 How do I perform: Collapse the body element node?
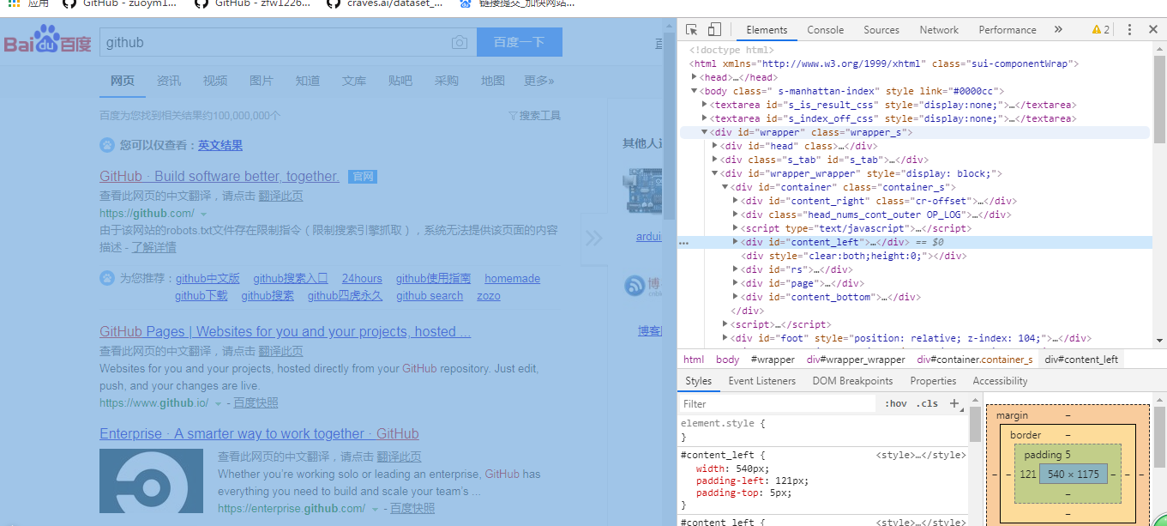click(x=695, y=91)
